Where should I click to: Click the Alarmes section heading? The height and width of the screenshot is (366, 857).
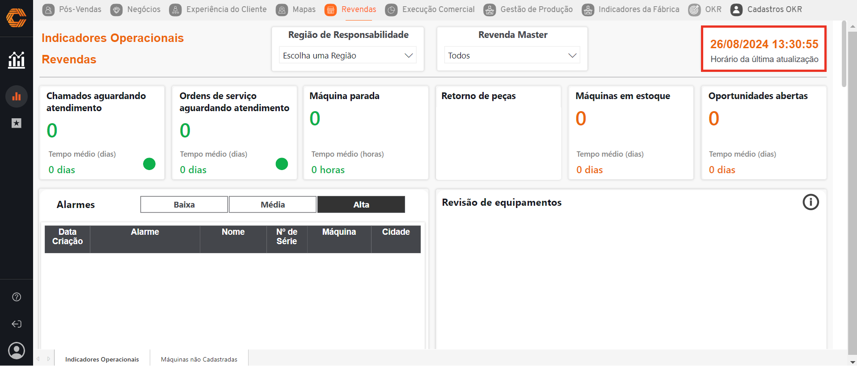coord(76,205)
